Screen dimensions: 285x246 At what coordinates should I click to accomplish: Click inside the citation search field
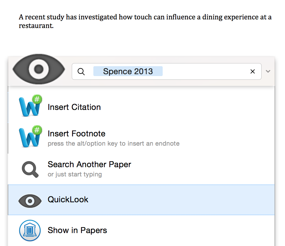(x=166, y=71)
